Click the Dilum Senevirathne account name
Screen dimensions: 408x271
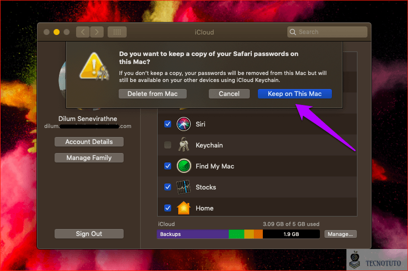(x=88, y=118)
